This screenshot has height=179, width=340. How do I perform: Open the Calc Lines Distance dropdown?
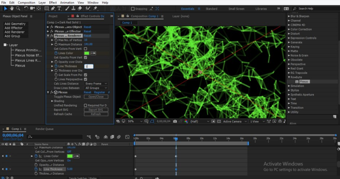click(96, 84)
